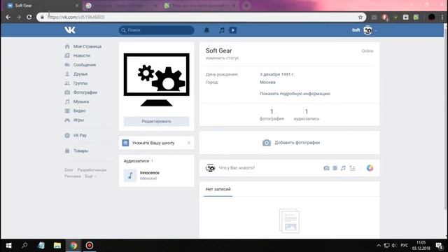Select the Нет записей tab
448x252 pixels.
click(x=218, y=189)
